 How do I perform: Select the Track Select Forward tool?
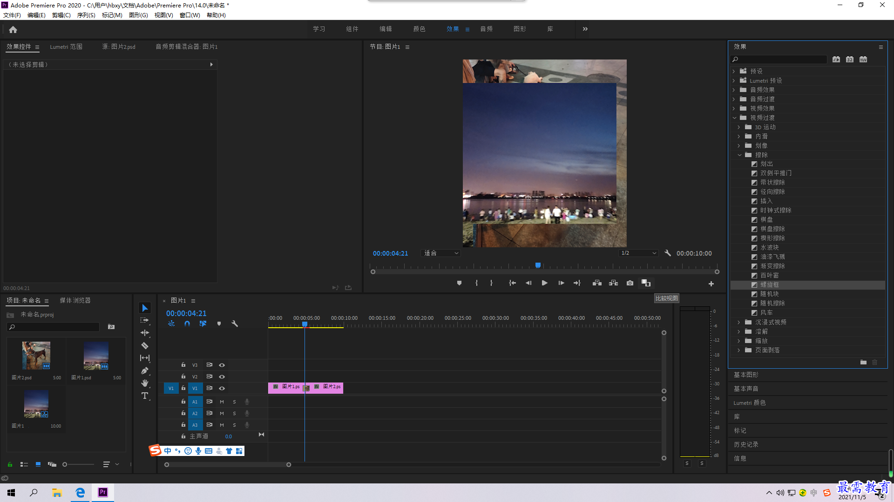(145, 320)
